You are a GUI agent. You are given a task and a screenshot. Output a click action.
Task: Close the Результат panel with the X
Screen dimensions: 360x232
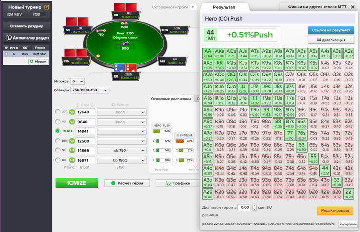coord(353,7)
